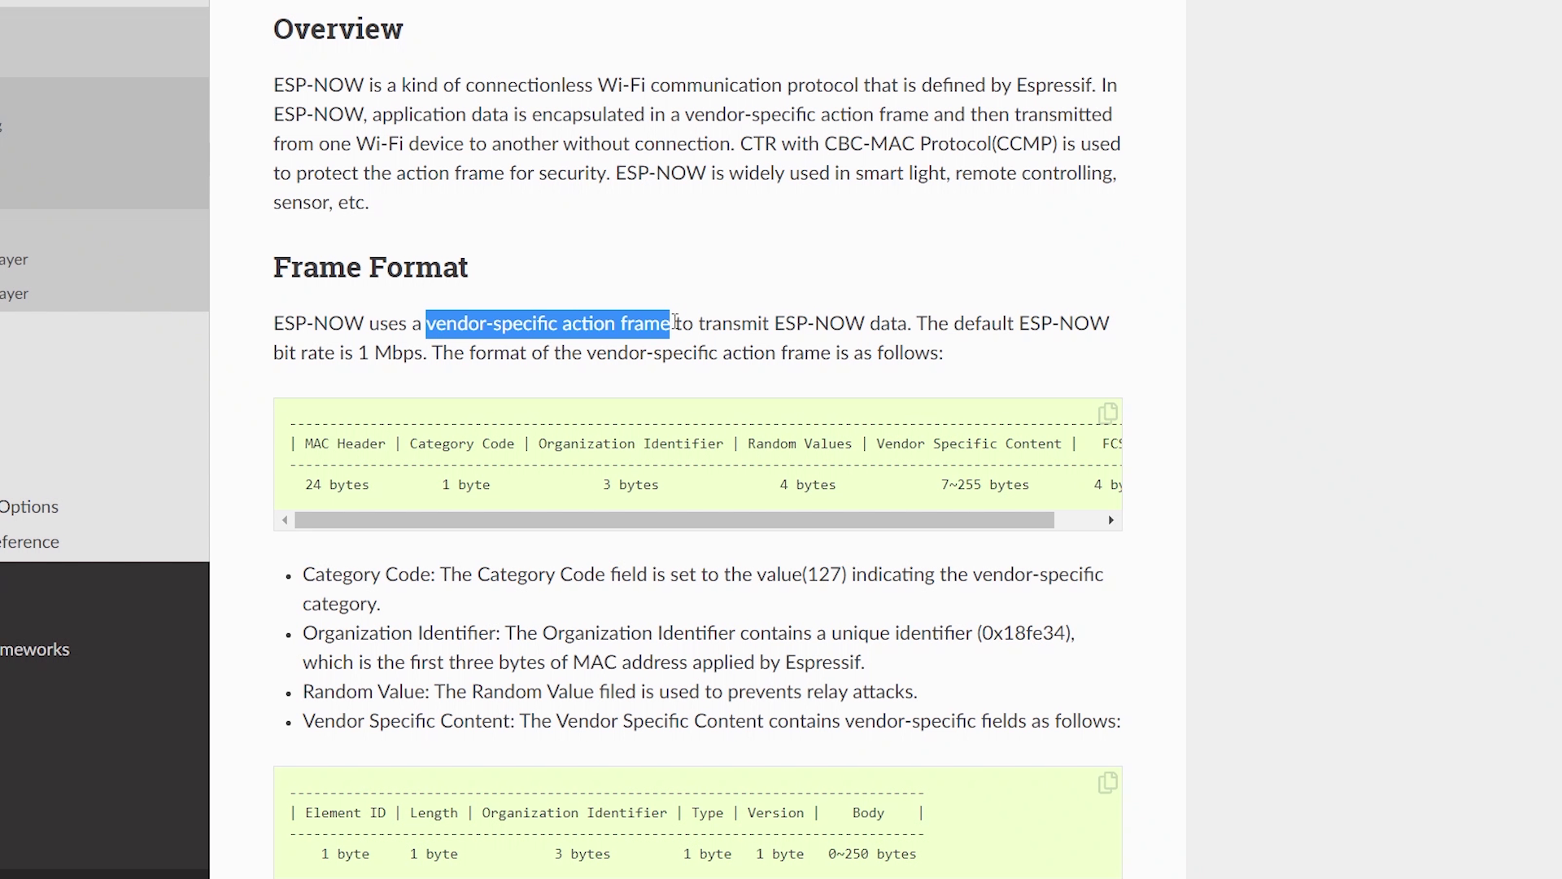
Task: Click the code block's left scroll arrow
Action: 284,520
